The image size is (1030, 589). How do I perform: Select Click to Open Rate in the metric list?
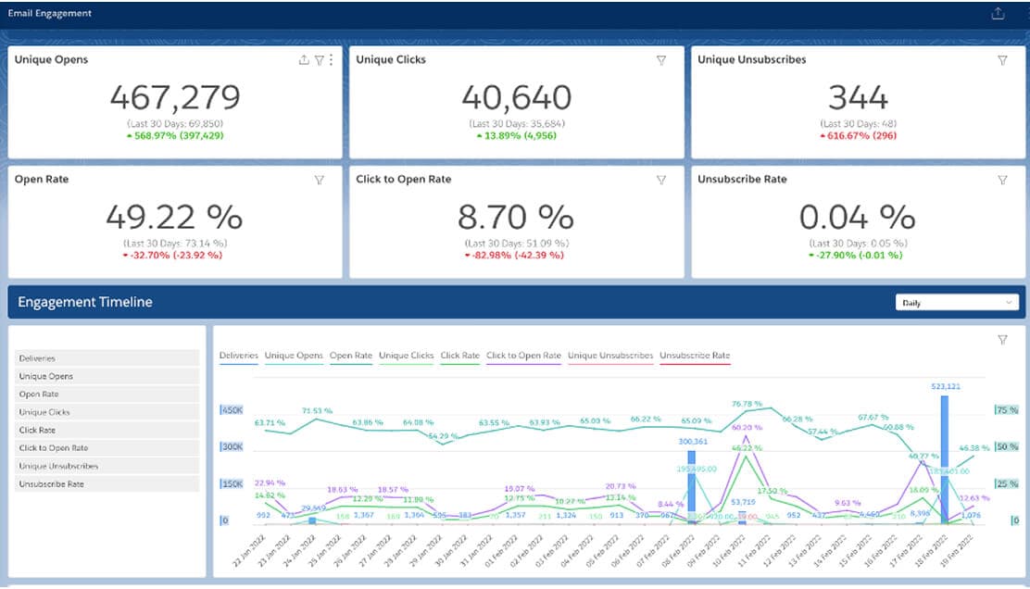(107, 448)
